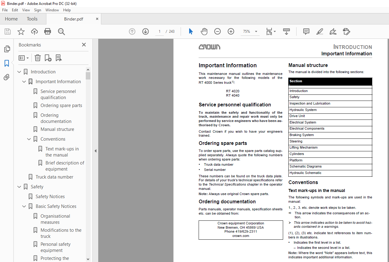This screenshot has height=262, width=389.
Task: Delete selected bookmark trash icon
Action: (38, 58)
